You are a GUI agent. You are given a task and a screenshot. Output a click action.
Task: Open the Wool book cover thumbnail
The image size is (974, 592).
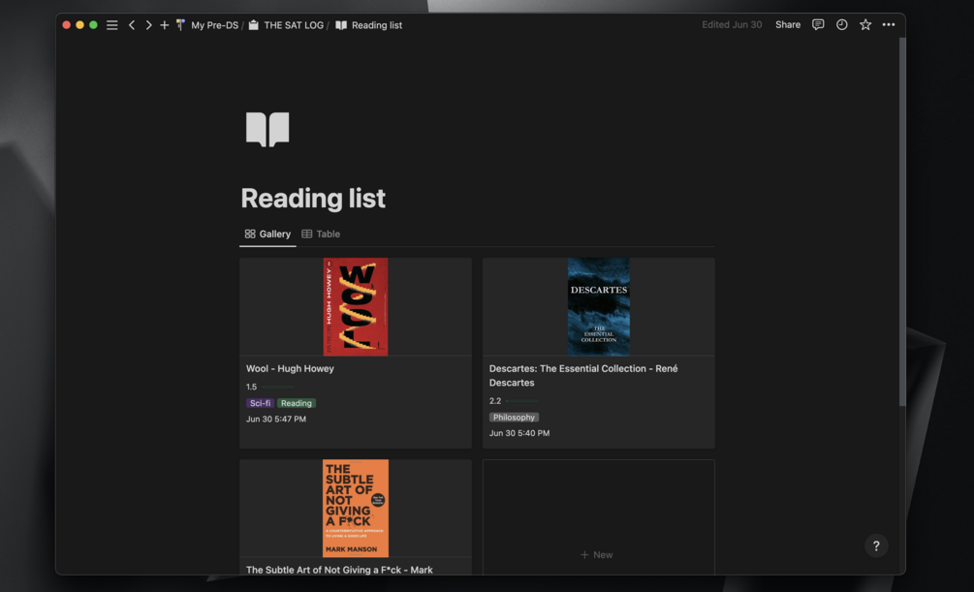[x=356, y=307]
